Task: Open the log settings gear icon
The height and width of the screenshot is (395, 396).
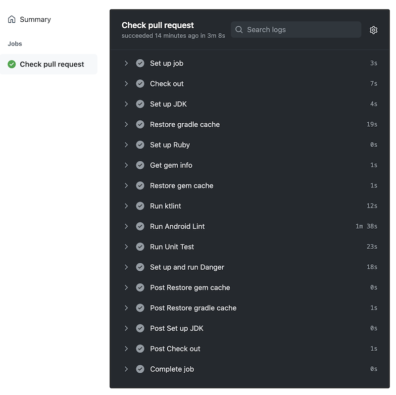Action: coord(373,30)
